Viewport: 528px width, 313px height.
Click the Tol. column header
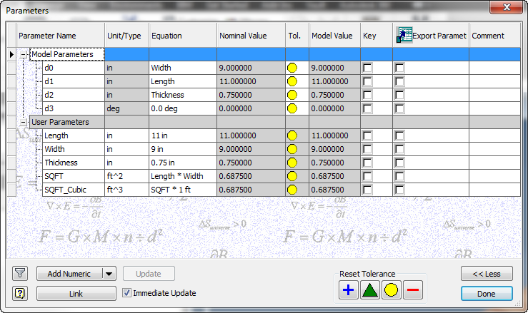297,36
